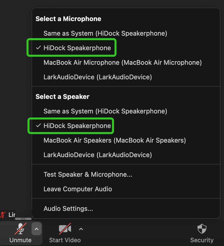
Task: Click the Unmute button label
Action: (x=20, y=240)
